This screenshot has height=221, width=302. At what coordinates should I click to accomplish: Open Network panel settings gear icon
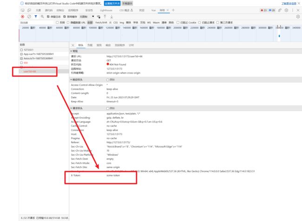coord(298,17)
